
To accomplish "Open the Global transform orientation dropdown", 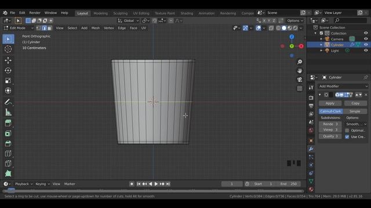I will 128,21.
